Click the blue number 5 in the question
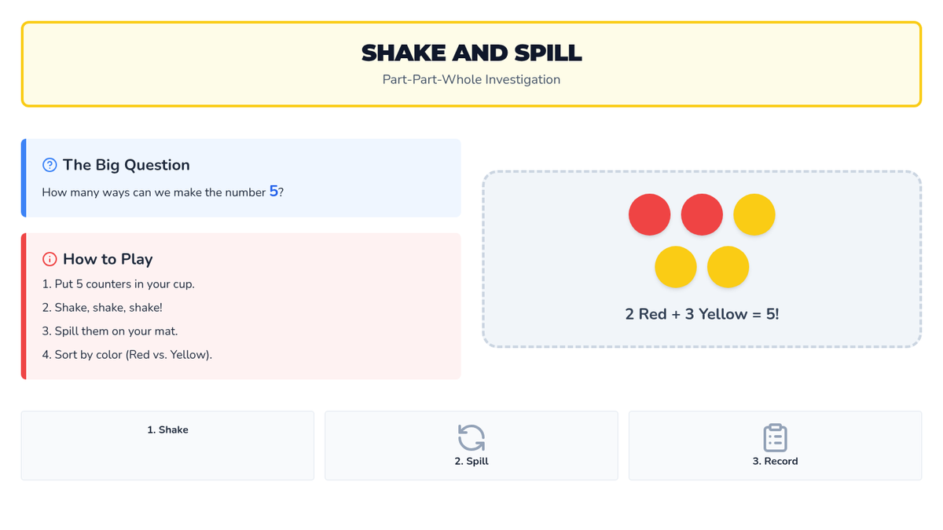Image resolution: width=943 pixels, height=530 pixels. pyautogui.click(x=273, y=192)
